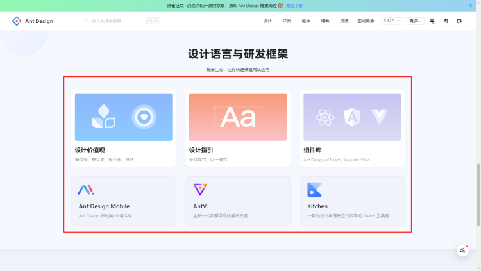
Task: Click the Vue icon in 组件库 card
Action: [380, 117]
